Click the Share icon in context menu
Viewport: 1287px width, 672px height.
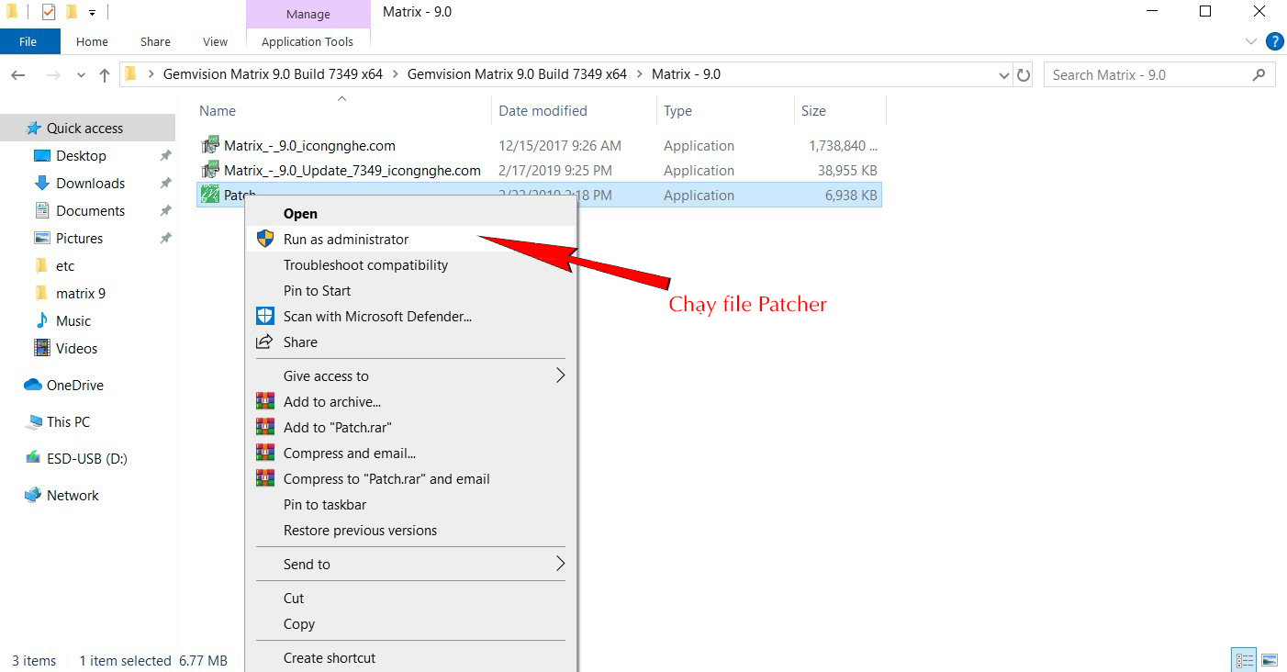265,342
